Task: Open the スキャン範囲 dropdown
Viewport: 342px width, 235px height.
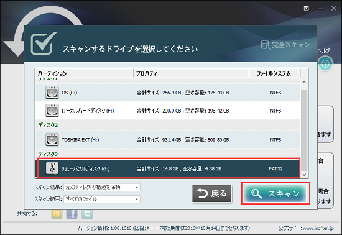Action: 102,199
